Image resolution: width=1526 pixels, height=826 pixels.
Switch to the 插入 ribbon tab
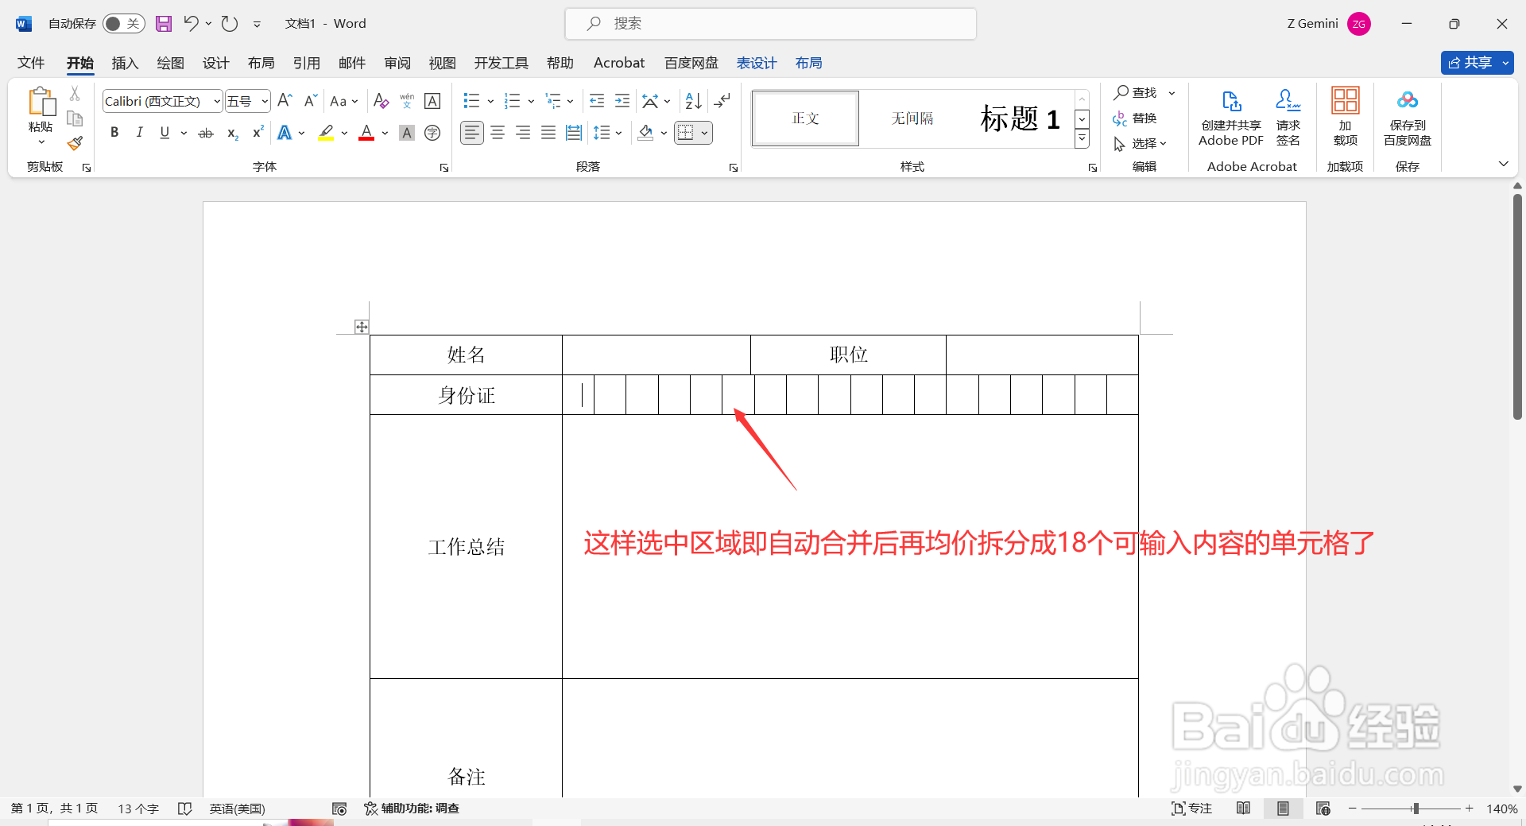coord(124,63)
